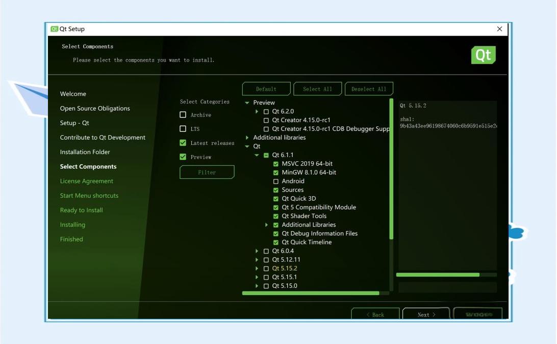
Task: Check Qt Creator 4.15.0-rc1 checkbox
Action: 266,120
